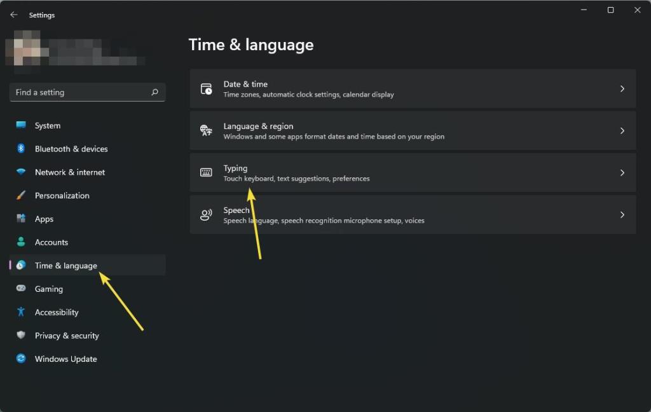The height and width of the screenshot is (412, 651).
Task: Go to Privacy & security
Action: pos(87,334)
